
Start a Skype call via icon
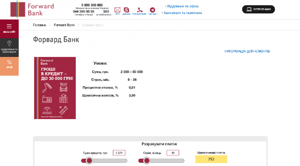pyautogui.click(x=126, y=10)
